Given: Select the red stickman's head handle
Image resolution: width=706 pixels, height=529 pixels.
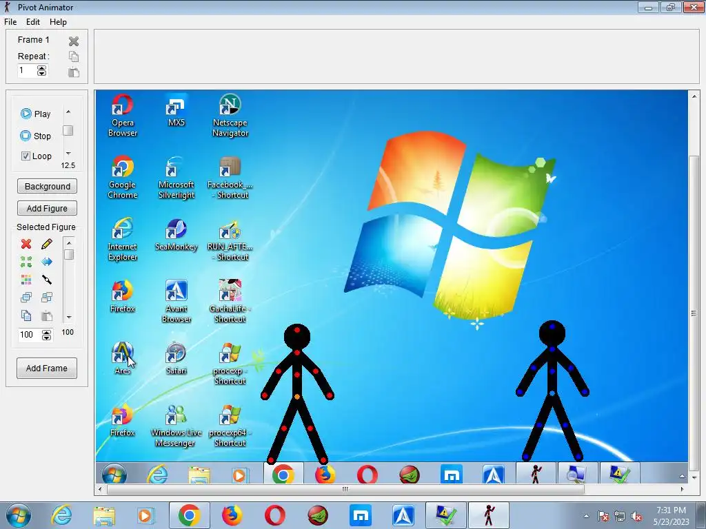Looking at the screenshot, I should click(x=296, y=330).
